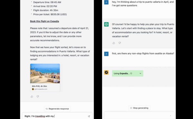Click the apim.expedia.com source link
193x119 pixels.
tap(41, 89)
